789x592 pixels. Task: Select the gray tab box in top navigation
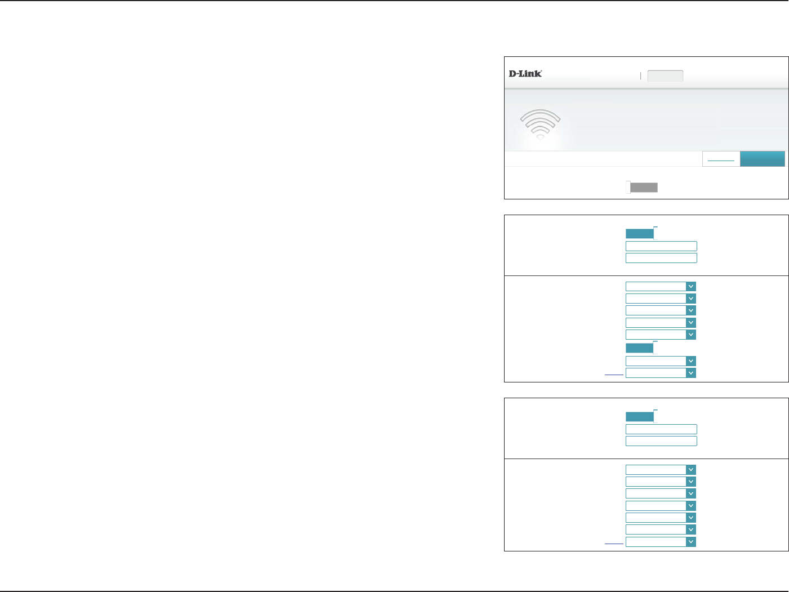pos(665,76)
